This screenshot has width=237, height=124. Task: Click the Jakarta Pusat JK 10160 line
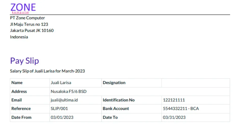(32, 30)
